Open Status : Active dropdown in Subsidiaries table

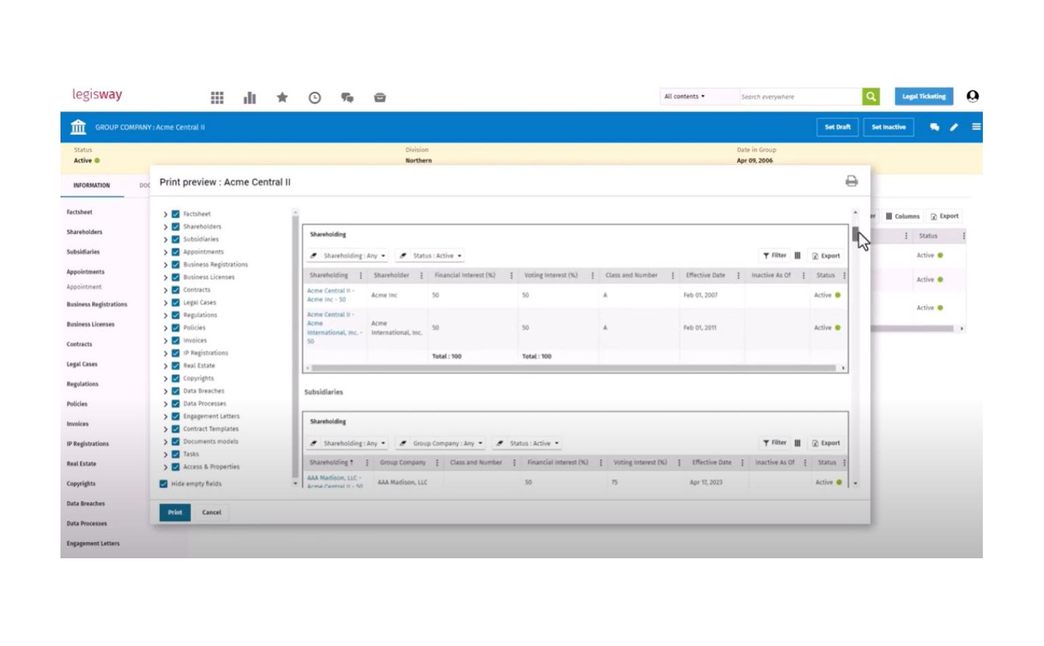tap(535, 443)
